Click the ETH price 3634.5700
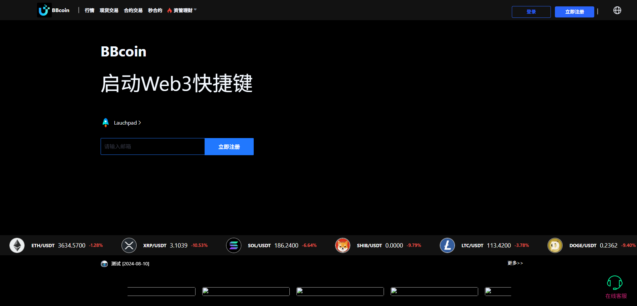The width and height of the screenshot is (637, 306). click(72, 246)
